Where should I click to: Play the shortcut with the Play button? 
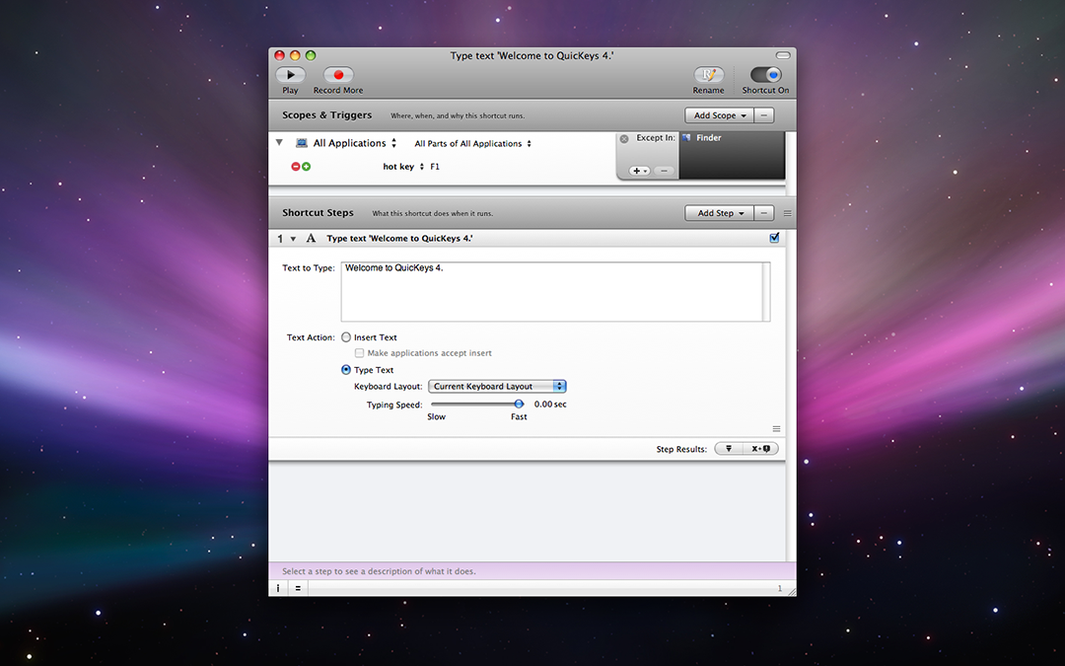(290, 75)
